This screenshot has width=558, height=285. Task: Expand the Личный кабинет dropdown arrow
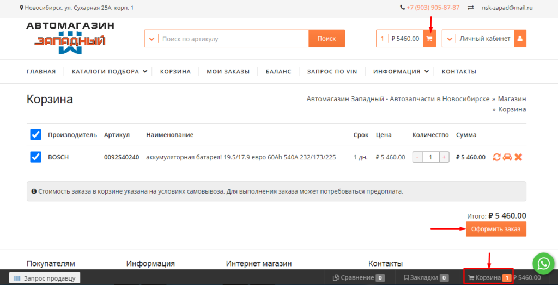[x=449, y=39]
